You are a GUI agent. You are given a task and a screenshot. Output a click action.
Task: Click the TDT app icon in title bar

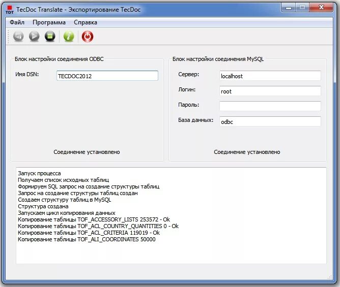(x=10, y=10)
